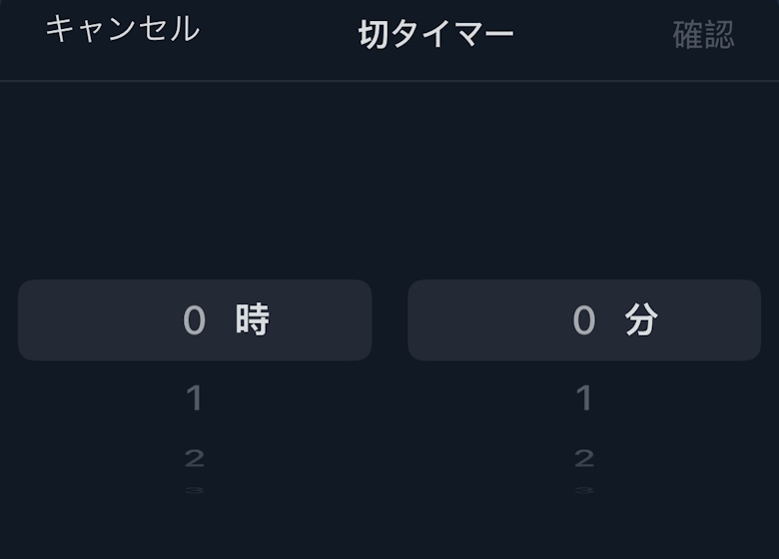This screenshot has width=779, height=559.
Task: Click header space between キャンセル and 切タイマー
Action: [x=278, y=35]
